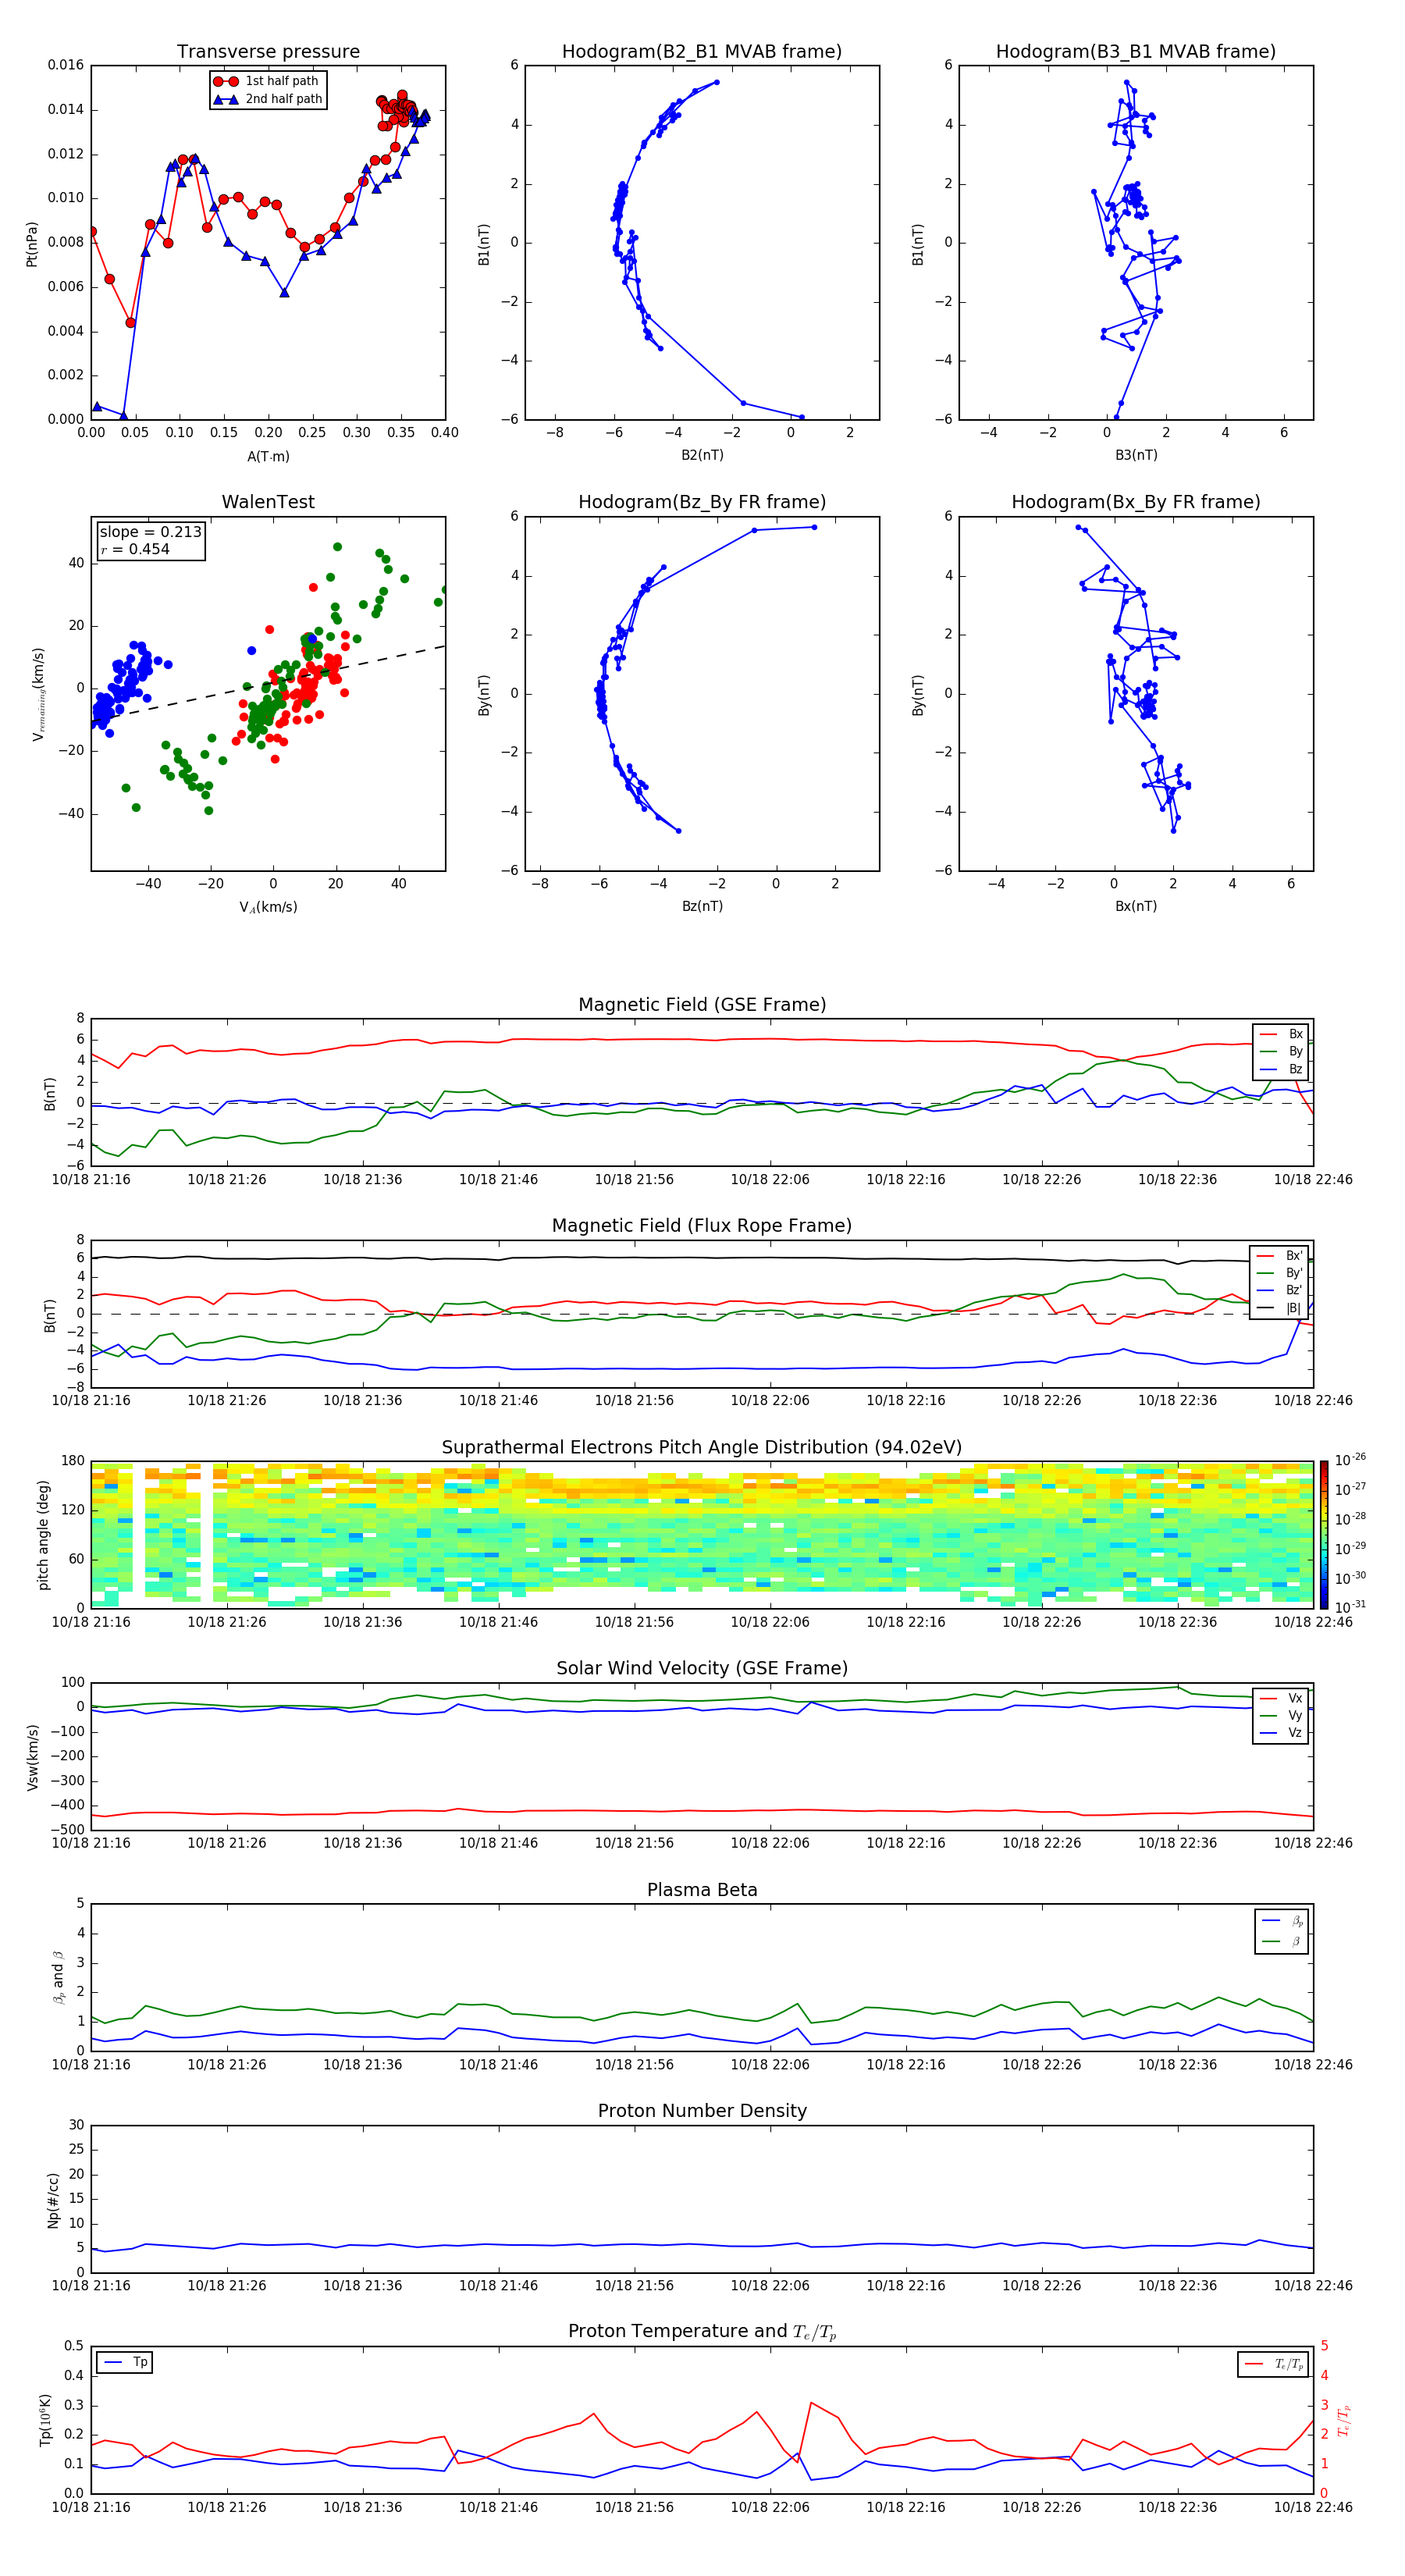Click the "Hodogram(Bx_By FR frame)" title
Screen dimensions: 1405x2576
pos(1136,502)
